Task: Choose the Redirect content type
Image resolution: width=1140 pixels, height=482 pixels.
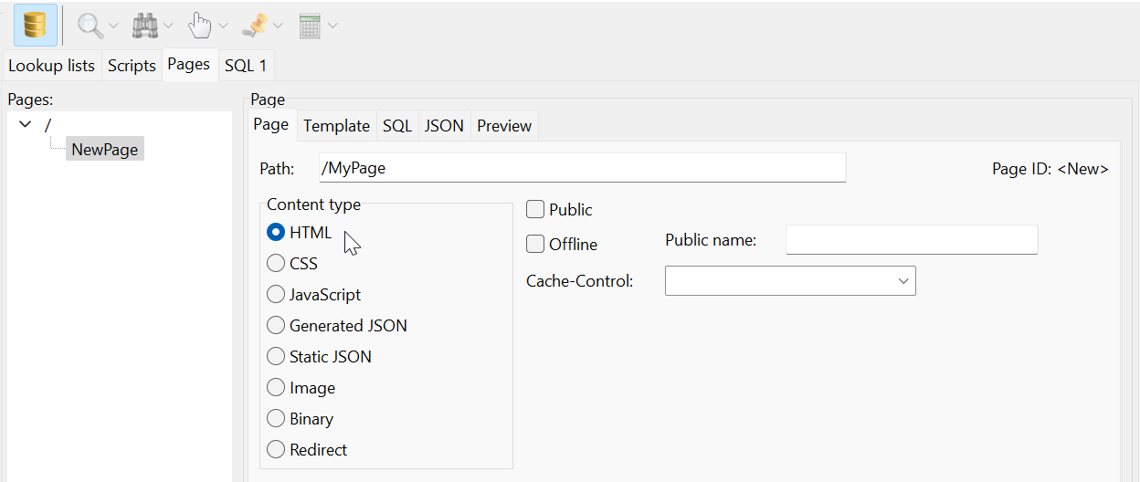Action: click(276, 450)
